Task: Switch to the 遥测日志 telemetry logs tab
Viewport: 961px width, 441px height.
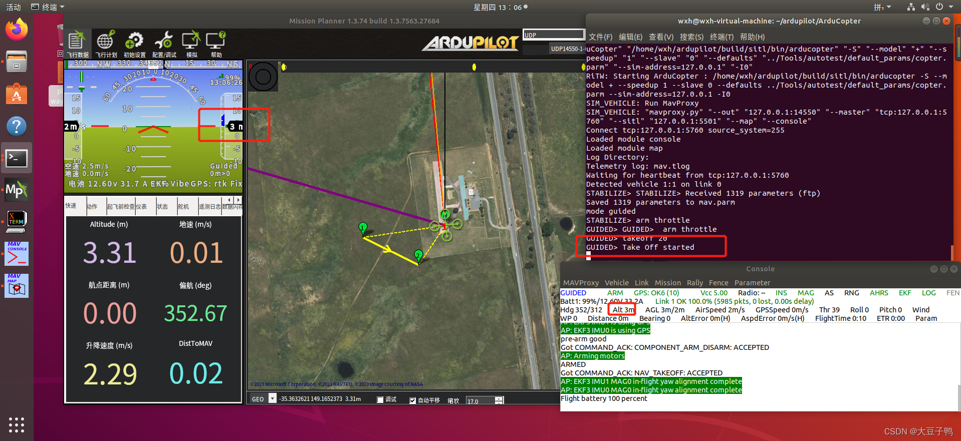Action: [x=209, y=206]
